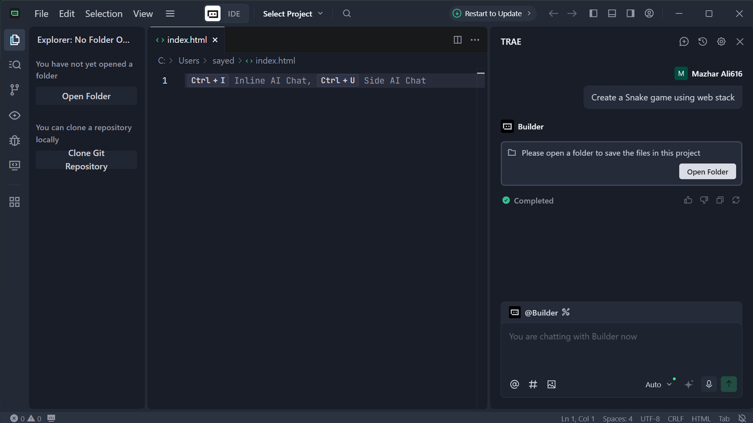Regenerate the Builder response
The width and height of the screenshot is (753, 423).
[x=736, y=200]
